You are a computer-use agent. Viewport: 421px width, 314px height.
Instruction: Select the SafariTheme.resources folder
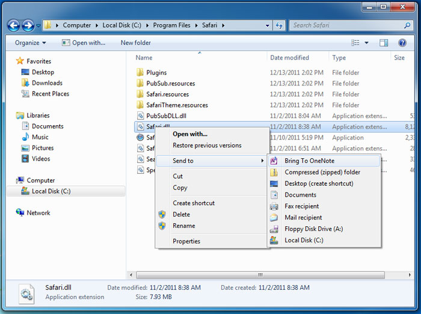177,105
